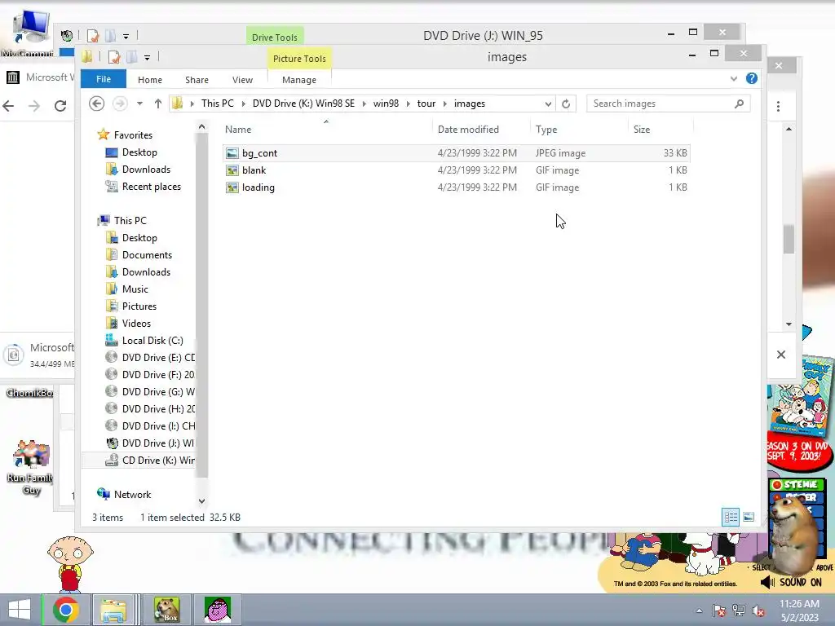Open the File ribbon tab
The image size is (835, 626).
point(104,79)
